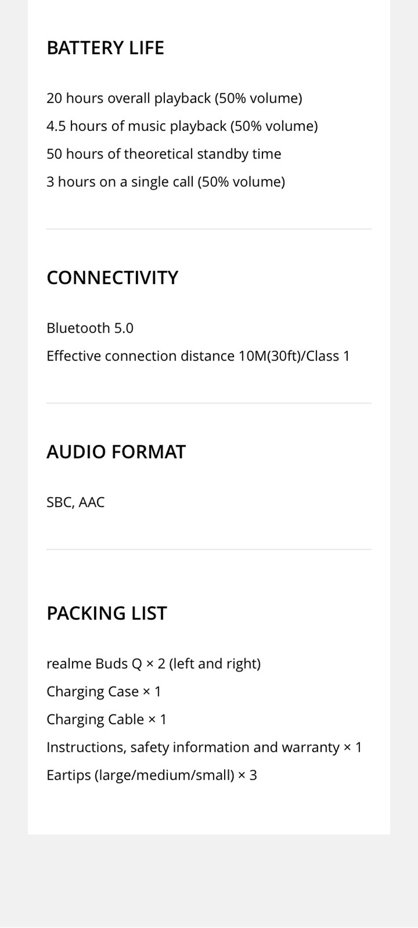Click the divider line above Audio Format heading

(208, 403)
